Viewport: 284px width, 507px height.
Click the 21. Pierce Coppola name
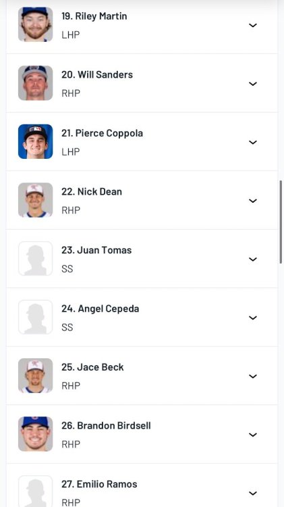click(x=103, y=133)
